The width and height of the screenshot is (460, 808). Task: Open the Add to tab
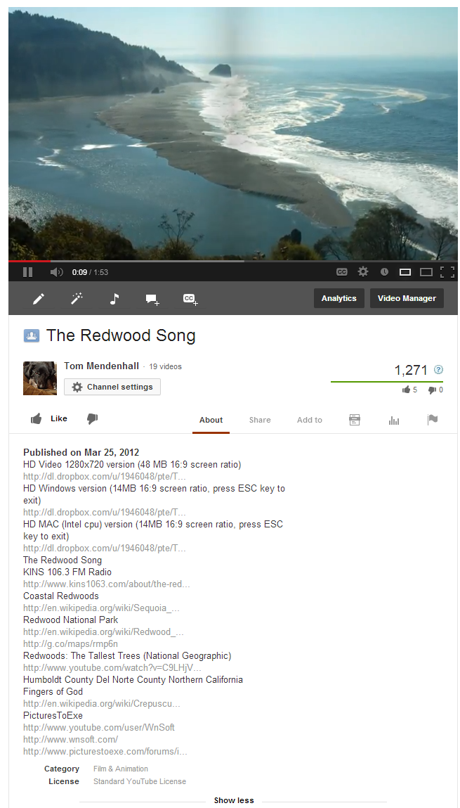[x=309, y=420]
